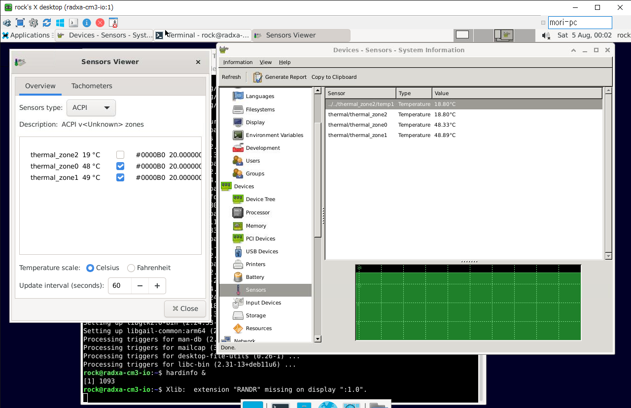The height and width of the screenshot is (408, 631).
Task: Open the Information menu
Action: (238, 62)
